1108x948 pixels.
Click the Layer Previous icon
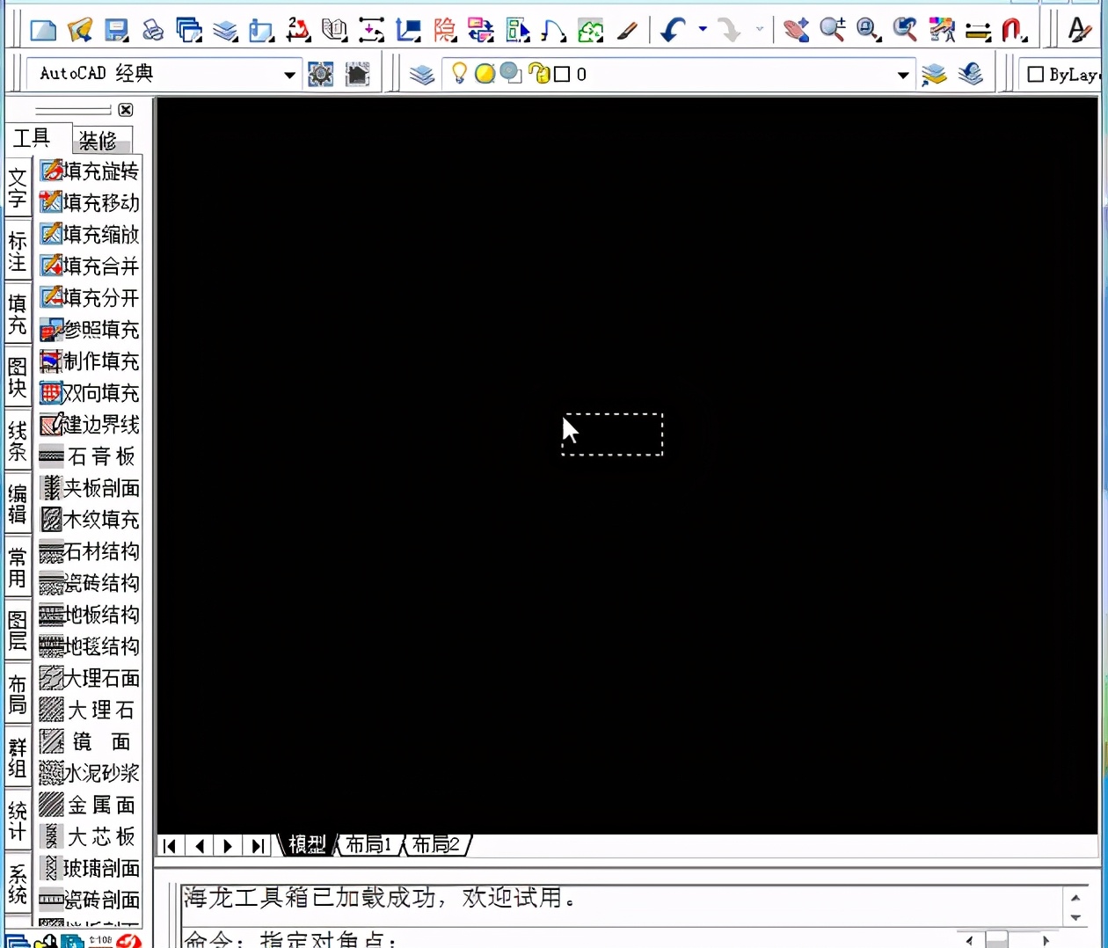coord(971,74)
